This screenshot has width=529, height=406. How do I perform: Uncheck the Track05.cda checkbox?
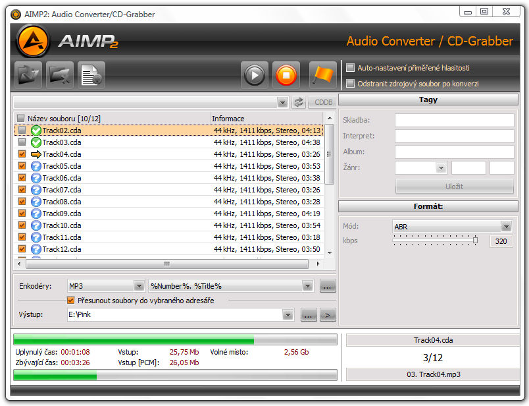point(22,165)
